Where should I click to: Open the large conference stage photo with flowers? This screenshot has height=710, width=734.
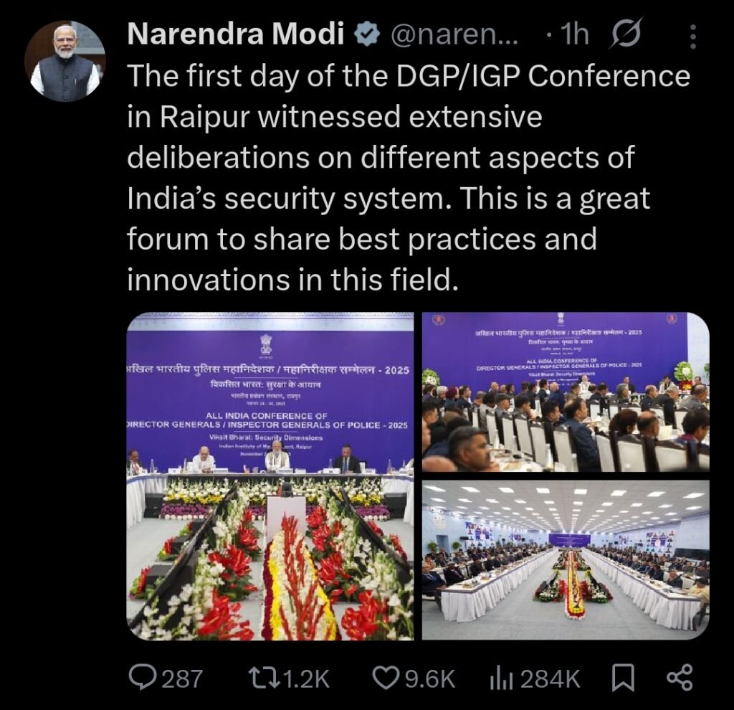[x=270, y=475]
